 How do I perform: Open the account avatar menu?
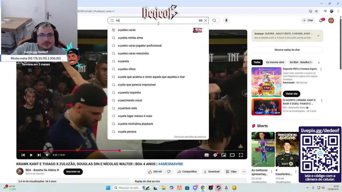(331, 21)
